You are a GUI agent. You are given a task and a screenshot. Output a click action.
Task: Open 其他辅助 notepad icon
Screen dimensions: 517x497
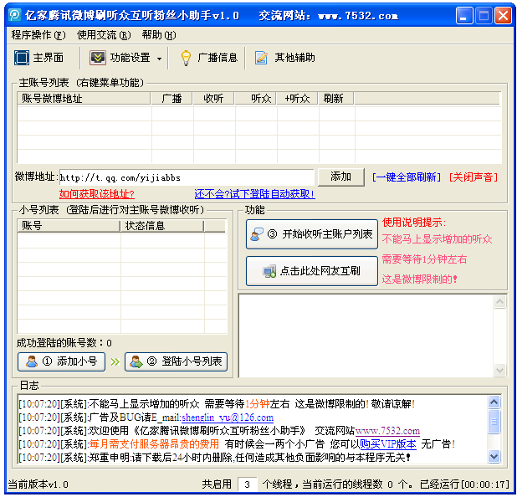[261, 58]
